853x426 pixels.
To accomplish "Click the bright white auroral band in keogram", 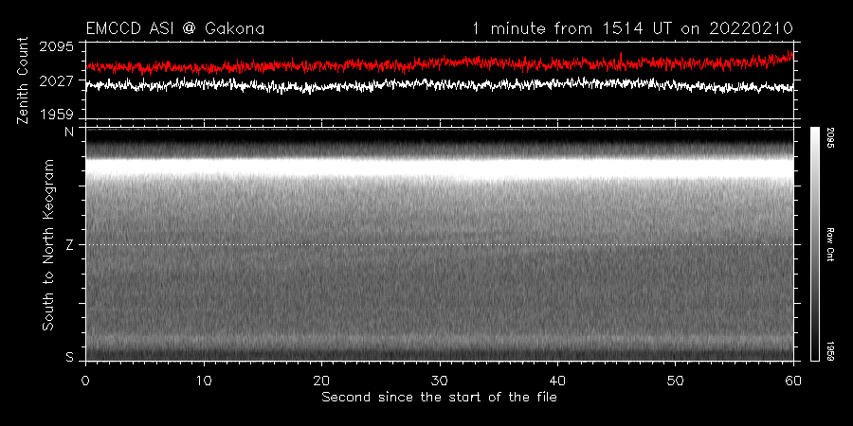I will tap(440, 169).
